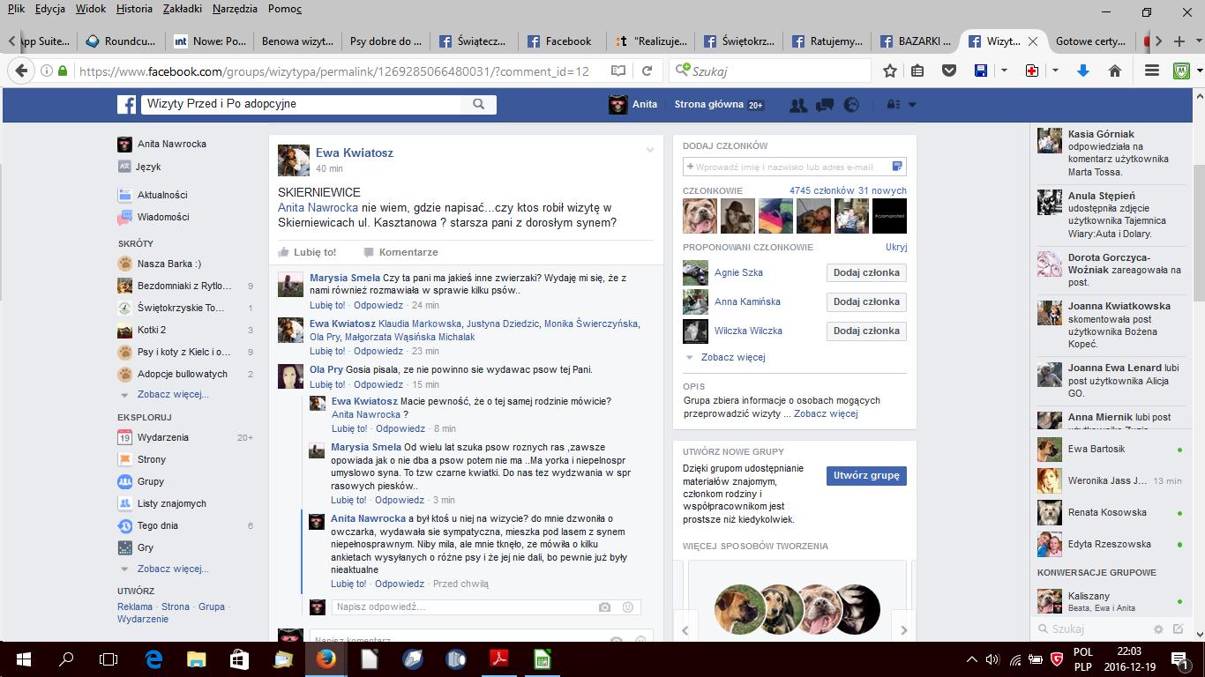This screenshot has width=1205, height=677.
Task: Like the post with Lubię to!
Action: click(307, 252)
